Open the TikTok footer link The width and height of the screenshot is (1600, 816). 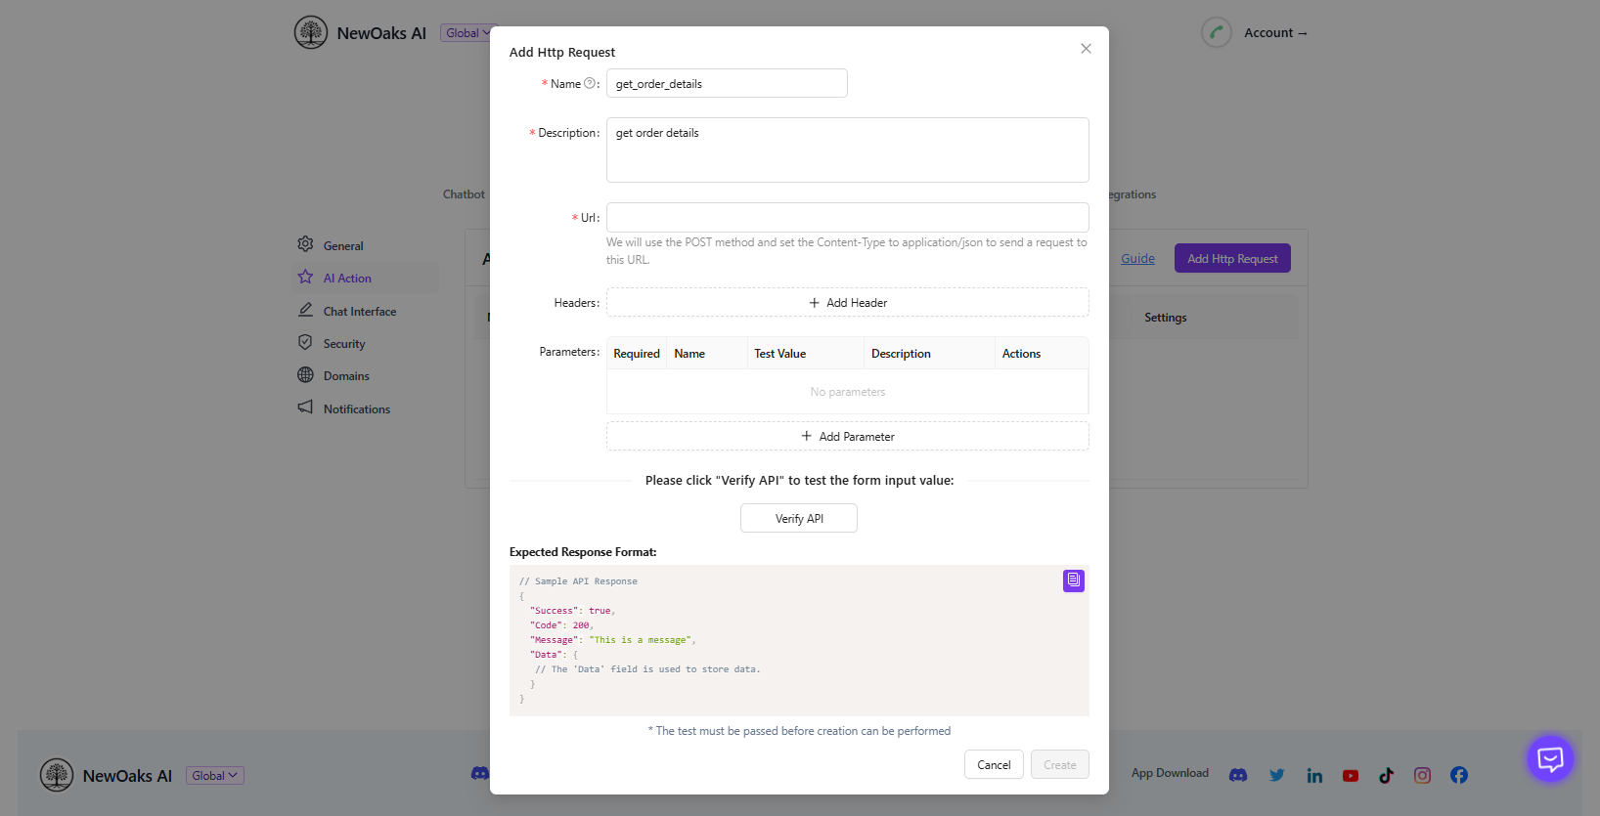click(1387, 775)
